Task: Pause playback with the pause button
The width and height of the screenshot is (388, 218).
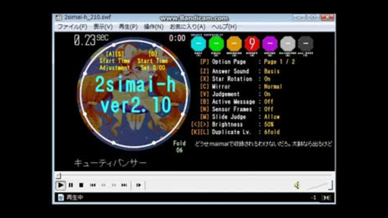Action: (x=71, y=185)
